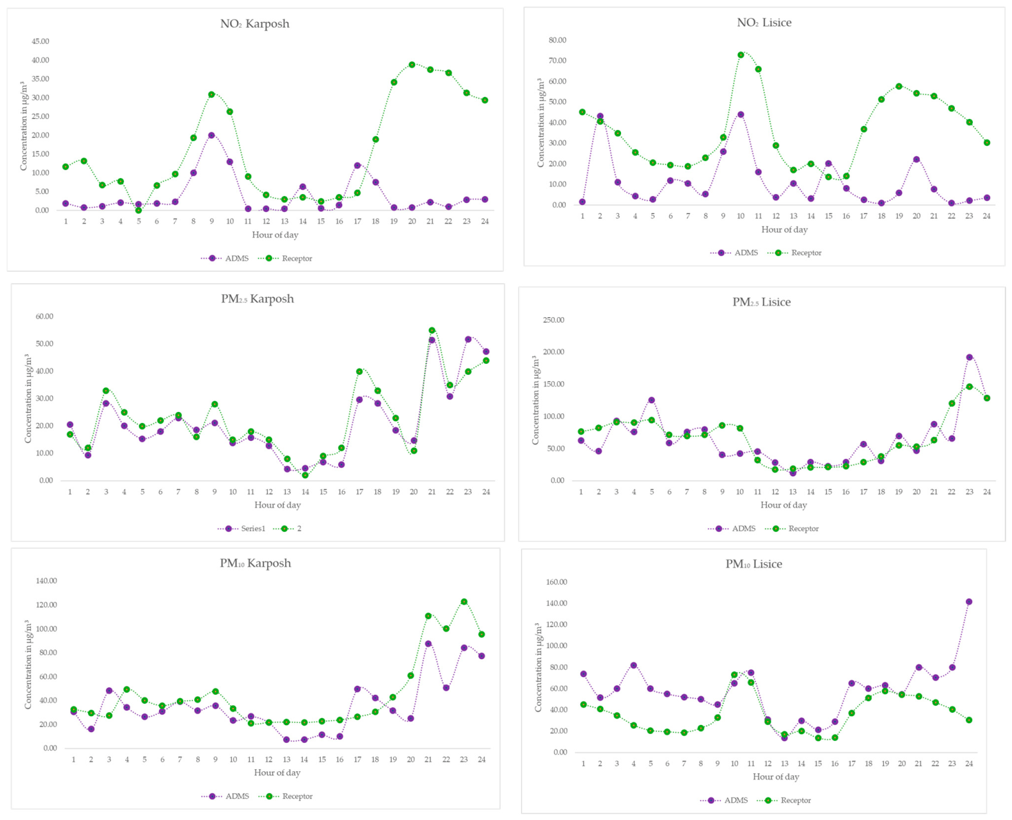Viewport: 1012px width, 820px height.
Task: Click the Receptor peak at hour 20 in NO₂ Karposh
Action: click(412, 65)
